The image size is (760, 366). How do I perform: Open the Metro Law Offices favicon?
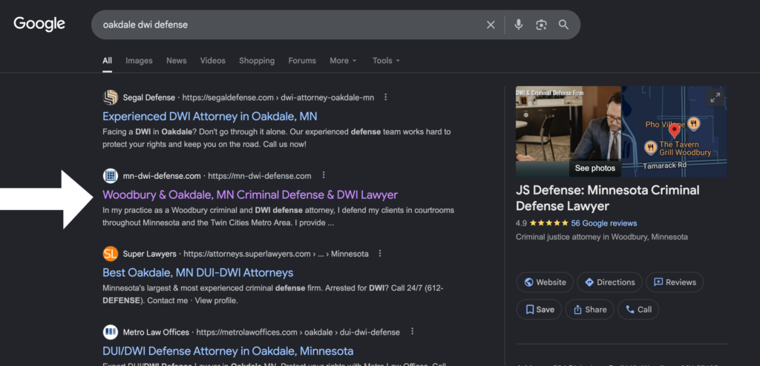click(x=111, y=332)
